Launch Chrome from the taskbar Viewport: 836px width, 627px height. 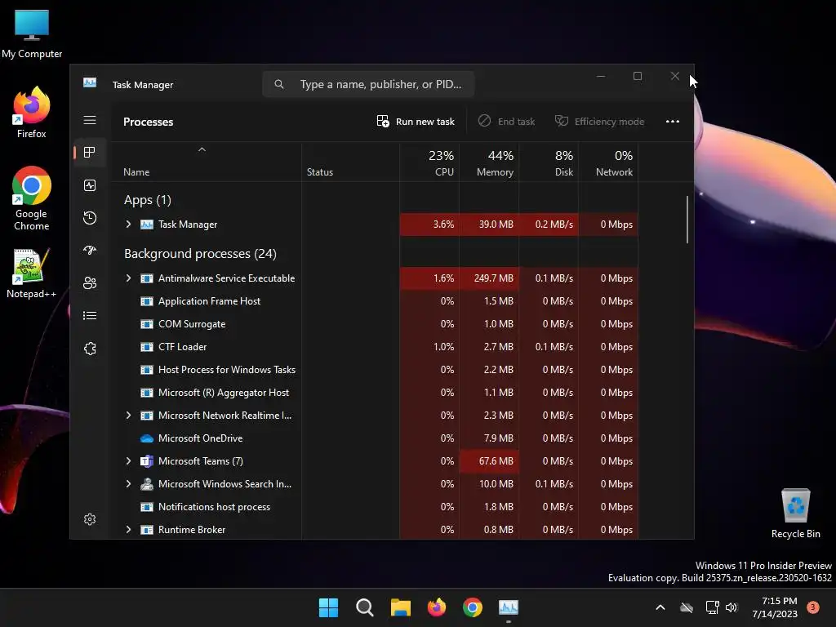(473, 607)
